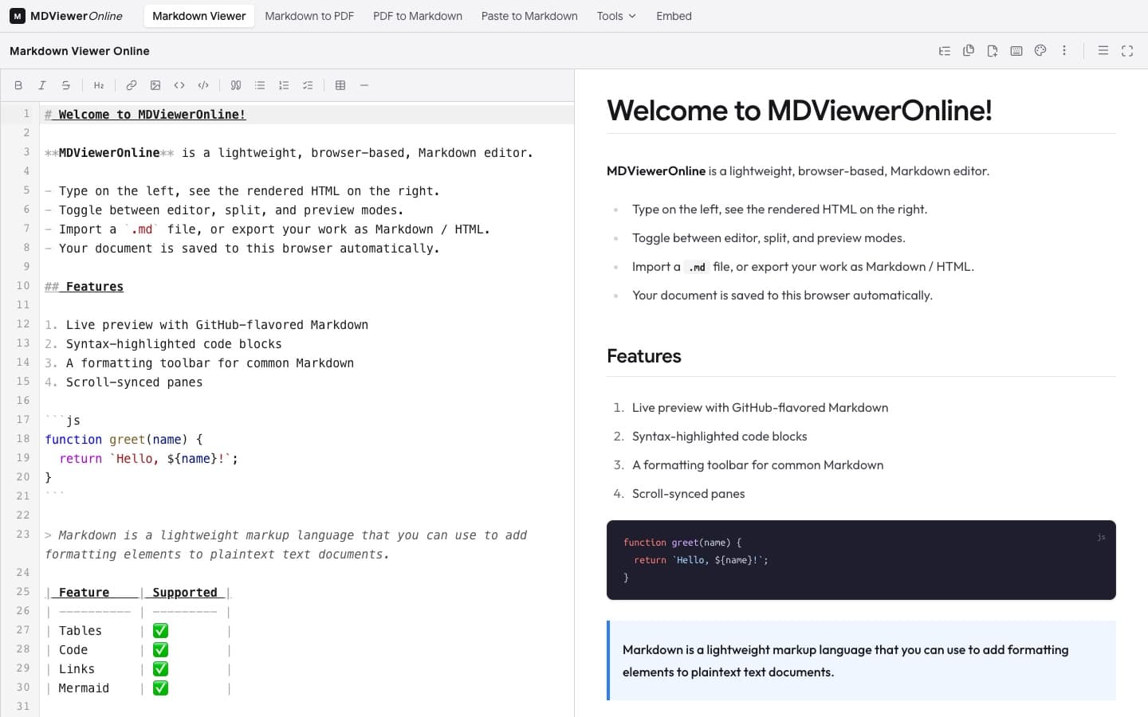
Task: Click the MDViewerOnline logo
Action: (66, 16)
